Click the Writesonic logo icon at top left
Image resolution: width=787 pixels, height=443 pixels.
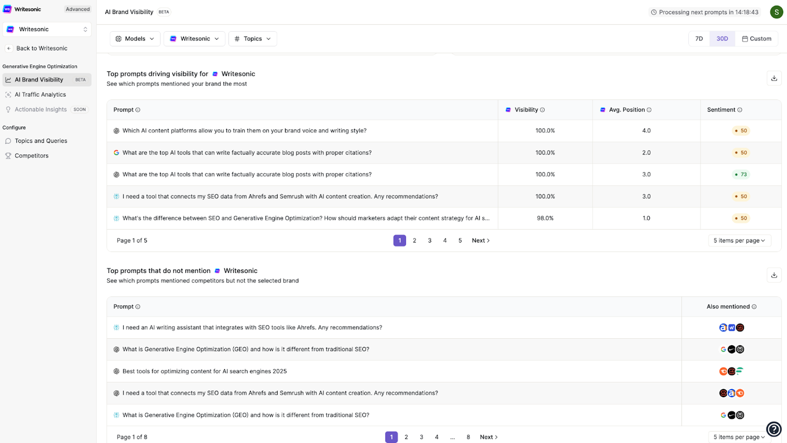pos(7,9)
